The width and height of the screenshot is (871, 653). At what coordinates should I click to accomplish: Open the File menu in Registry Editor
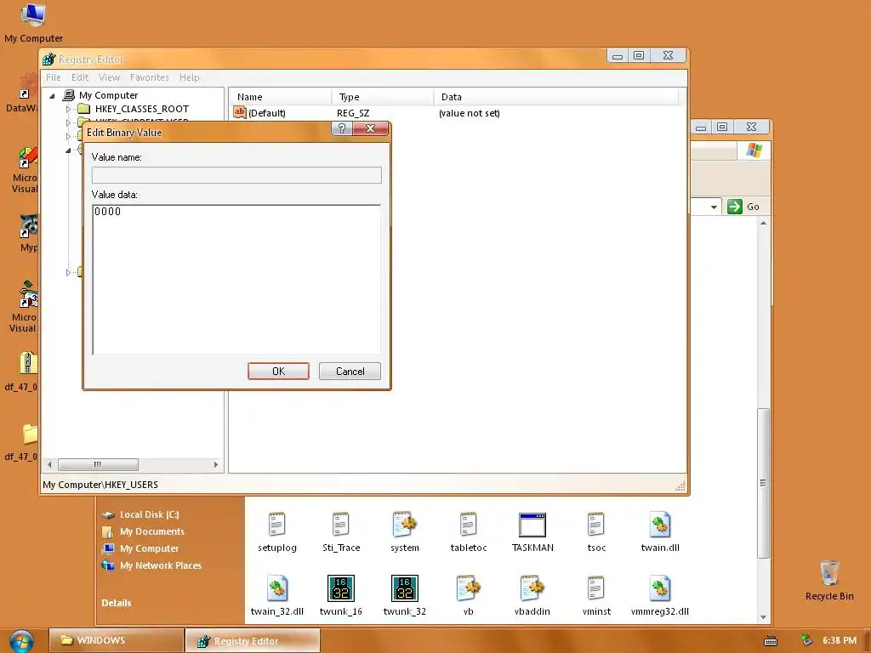coord(54,77)
